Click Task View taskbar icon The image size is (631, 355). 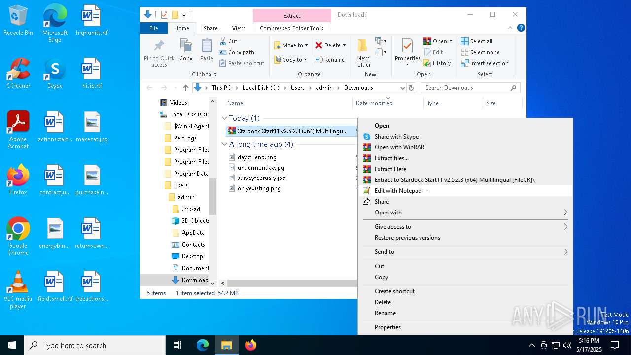[x=177, y=345]
